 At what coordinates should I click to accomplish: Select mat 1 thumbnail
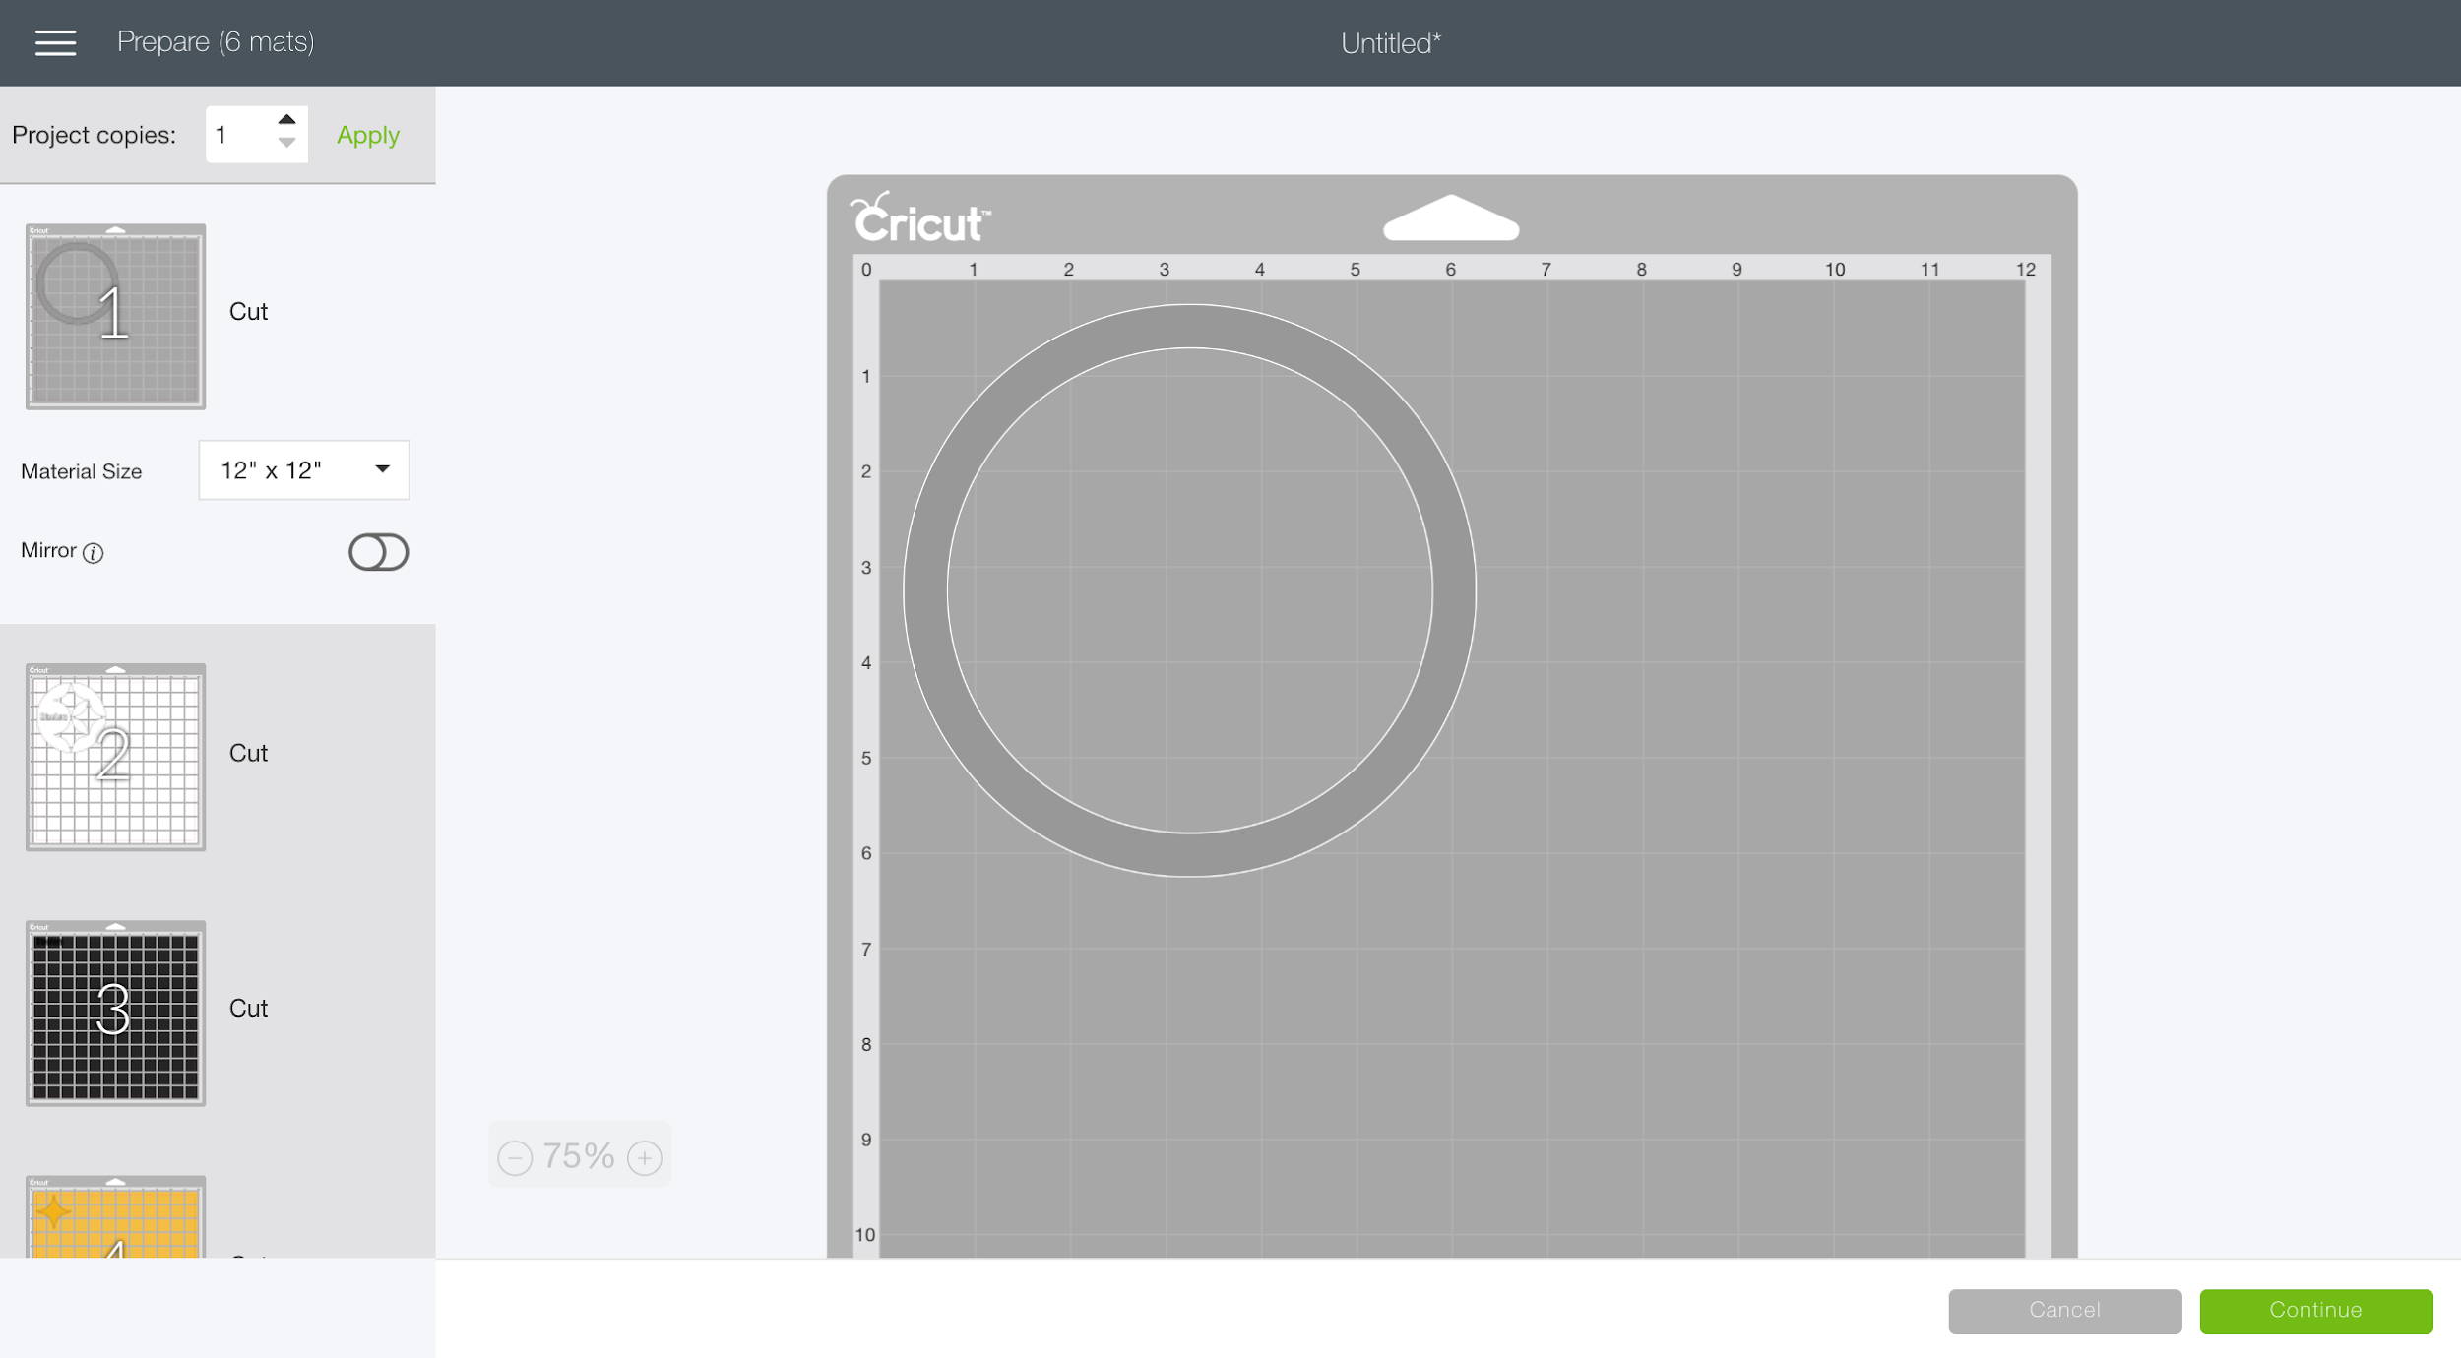coord(115,316)
